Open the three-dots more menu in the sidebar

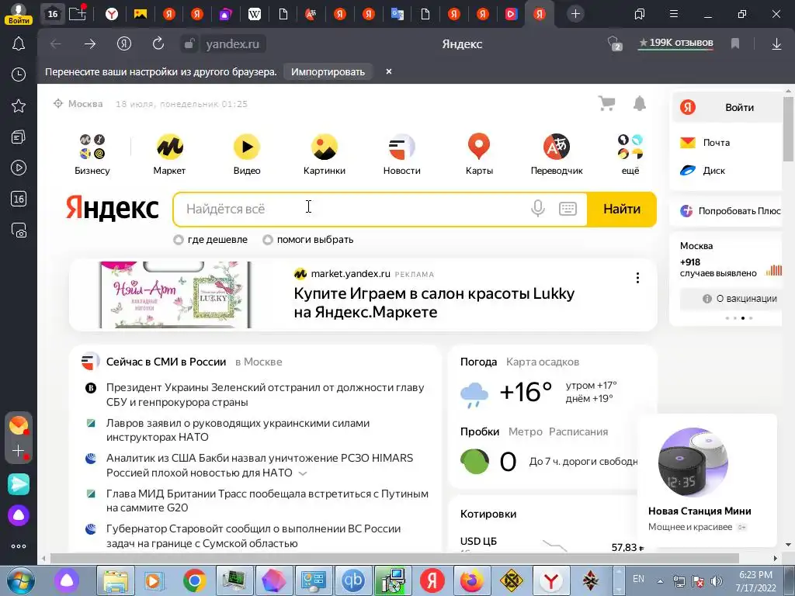click(x=19, y=546)
